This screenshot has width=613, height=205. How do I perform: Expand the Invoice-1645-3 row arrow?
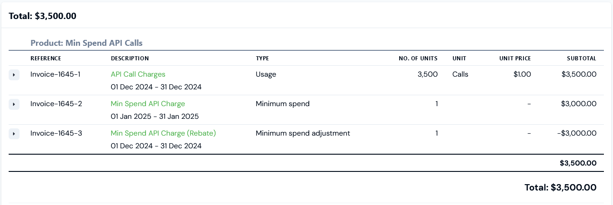14,134
